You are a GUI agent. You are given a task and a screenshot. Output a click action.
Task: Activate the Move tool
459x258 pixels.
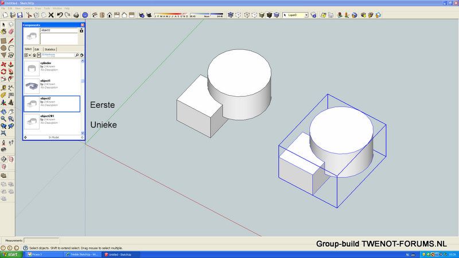[3, 64]
